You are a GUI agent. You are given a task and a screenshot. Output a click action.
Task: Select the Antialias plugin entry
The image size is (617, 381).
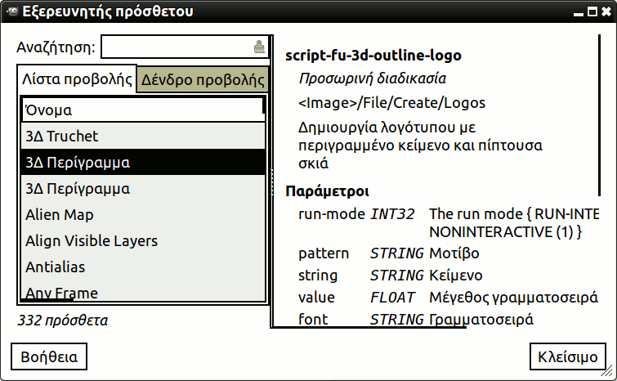click(143, 267)
